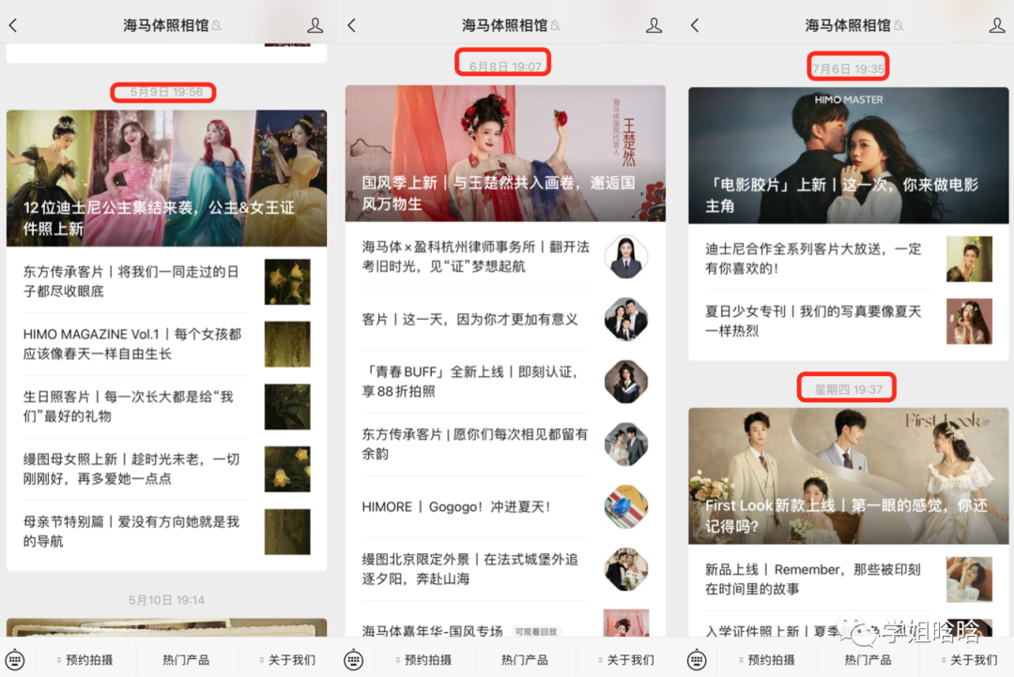Click wedding thumbnail beside 缦图北京限定外景
This screenshot has width=1014, height=677.
click(626, 569)
